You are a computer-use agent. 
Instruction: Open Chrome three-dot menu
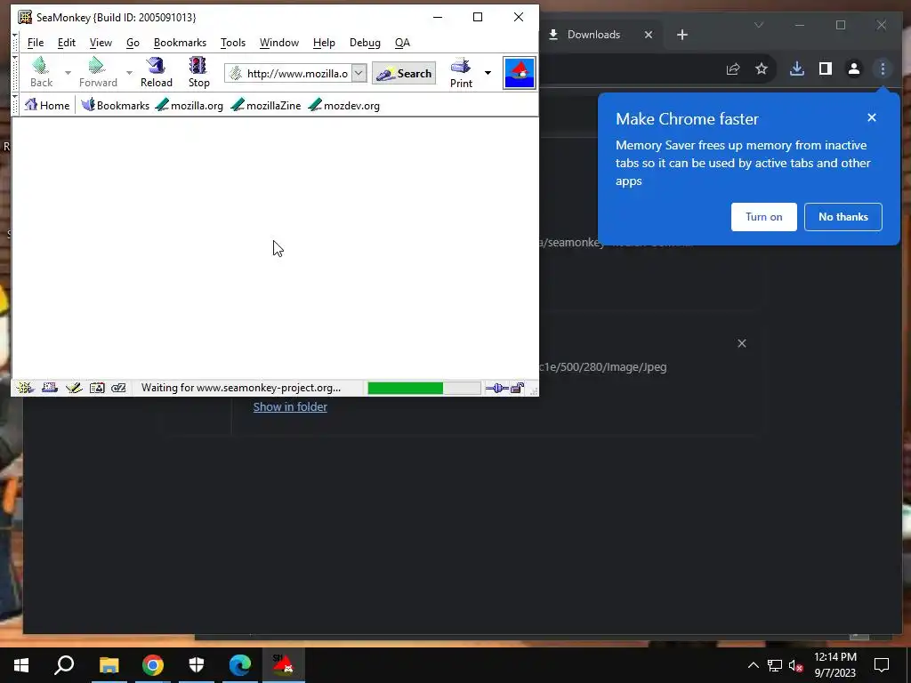tap(883, 68)
